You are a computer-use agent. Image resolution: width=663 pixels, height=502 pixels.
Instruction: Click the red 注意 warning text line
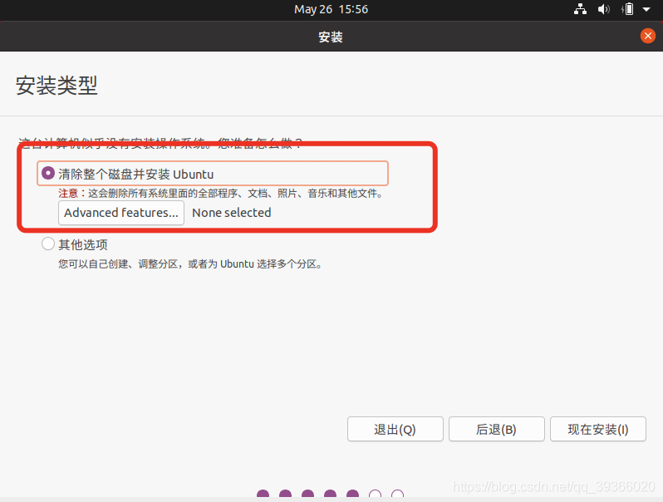221,194
